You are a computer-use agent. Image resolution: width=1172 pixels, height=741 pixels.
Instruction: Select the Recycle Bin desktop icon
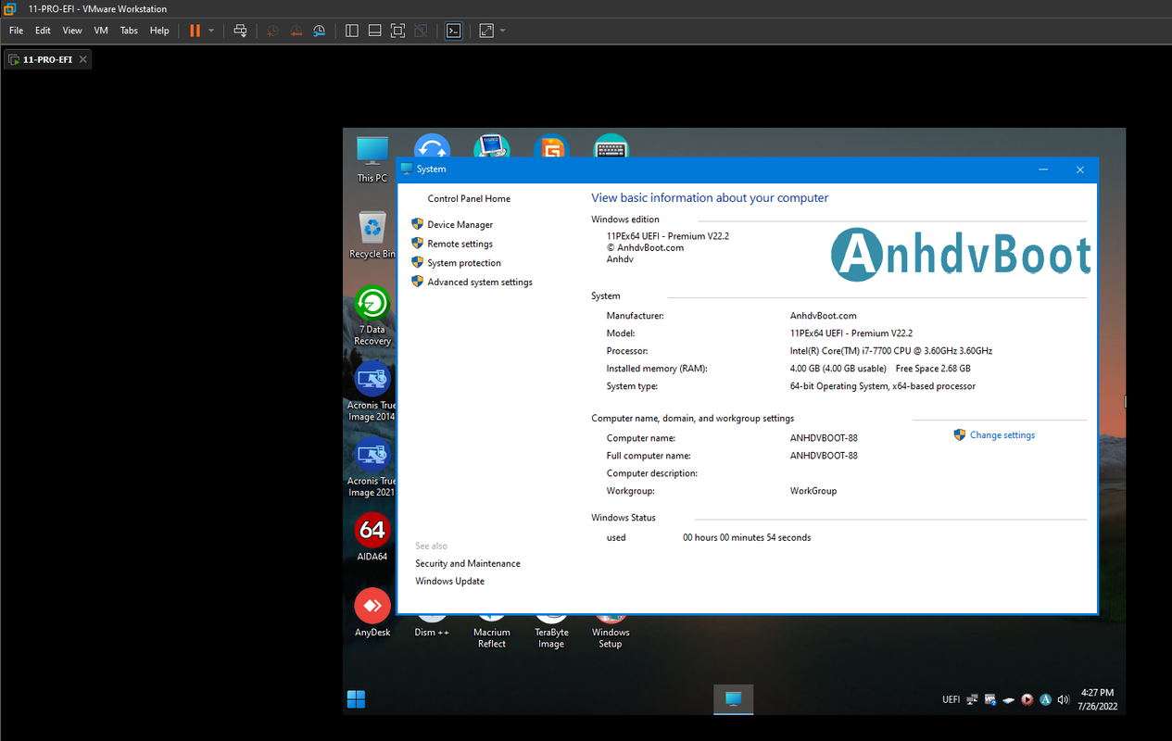(372, 235)
